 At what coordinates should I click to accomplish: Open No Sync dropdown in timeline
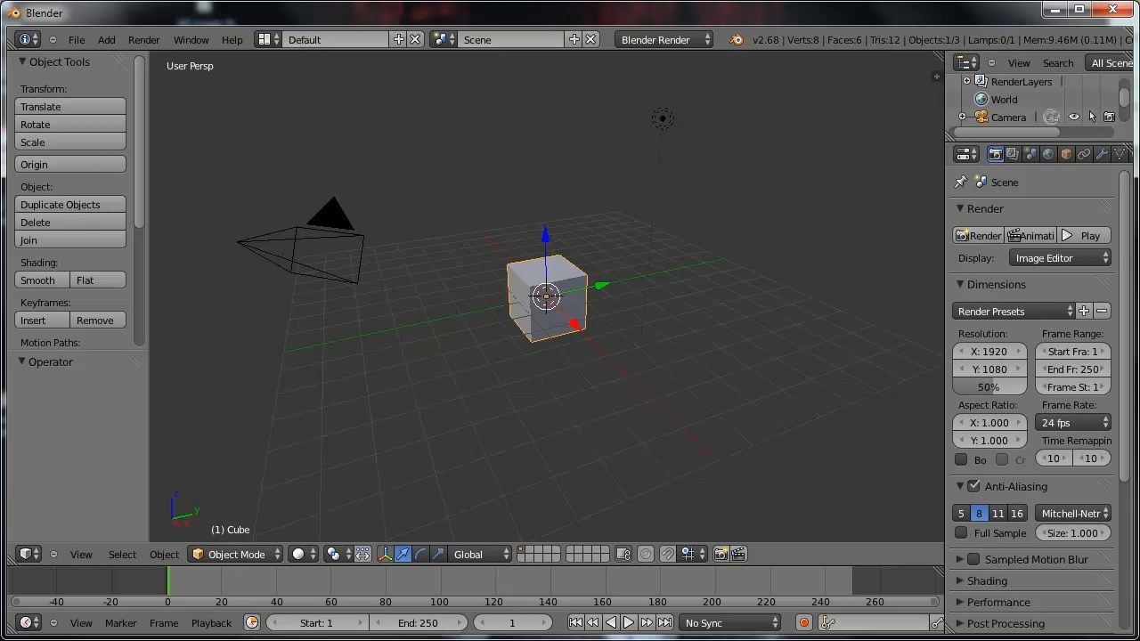click(x=730, y=622)
